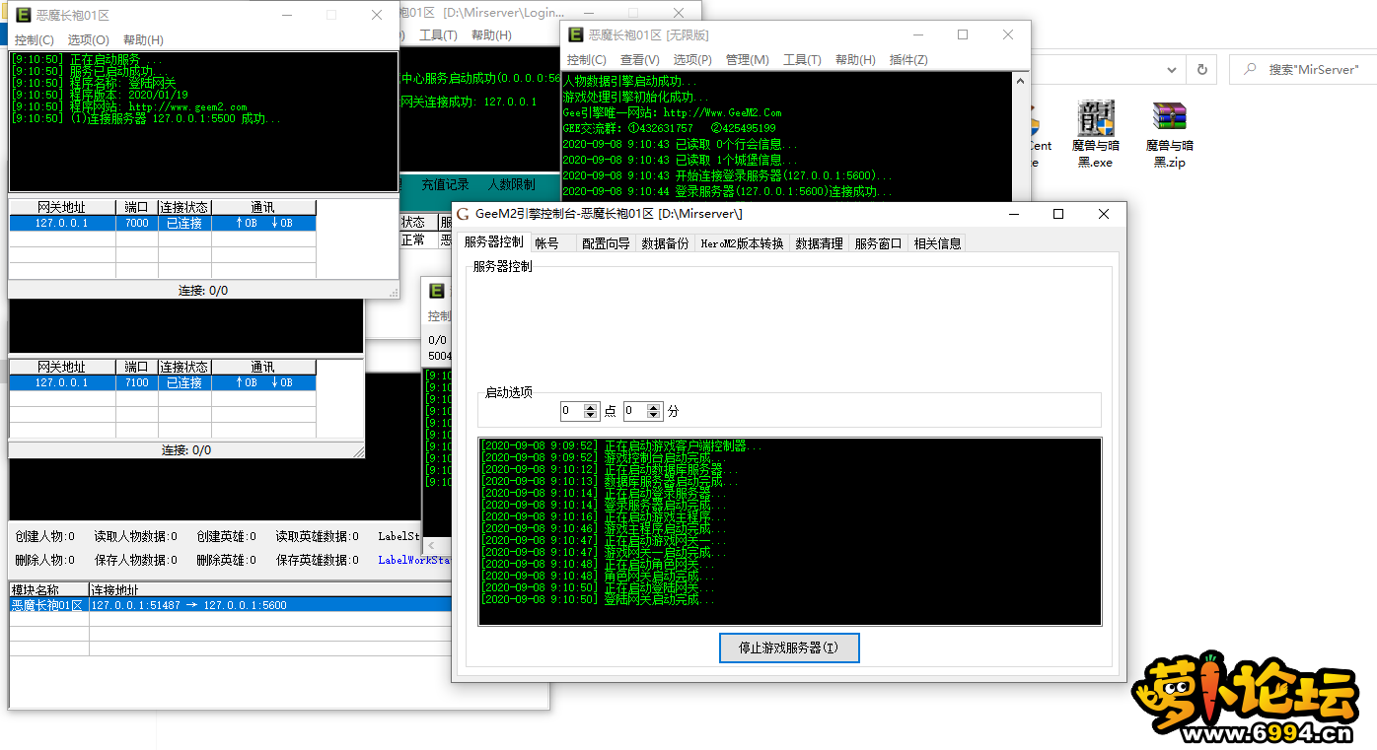Click the 停止游戏服务器(T) button
The height and width of the screenshot is (750, 1377).
pos(789,648)
